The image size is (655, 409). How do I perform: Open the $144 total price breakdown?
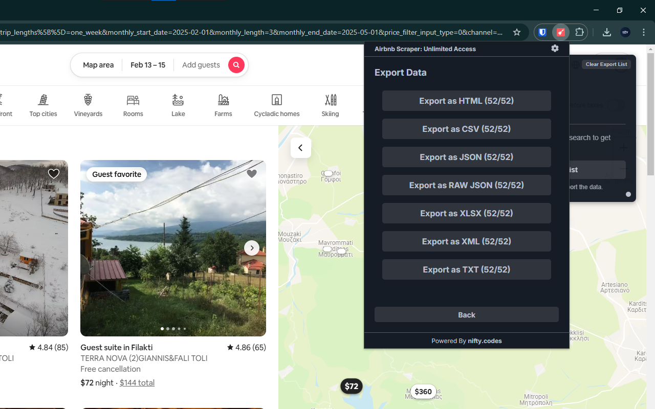[137, 382]
